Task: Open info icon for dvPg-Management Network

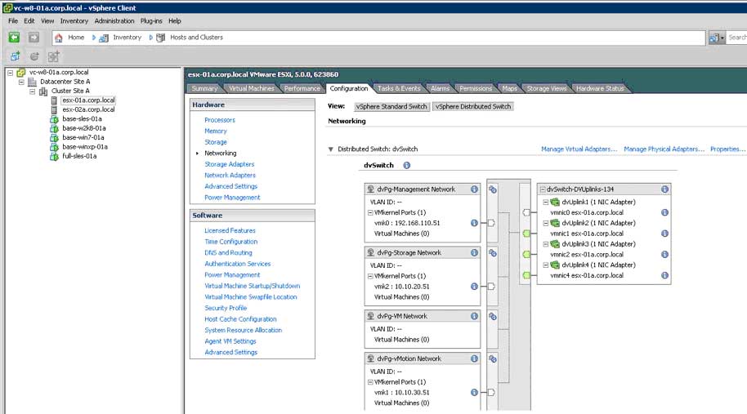Action: coord(474,189)
